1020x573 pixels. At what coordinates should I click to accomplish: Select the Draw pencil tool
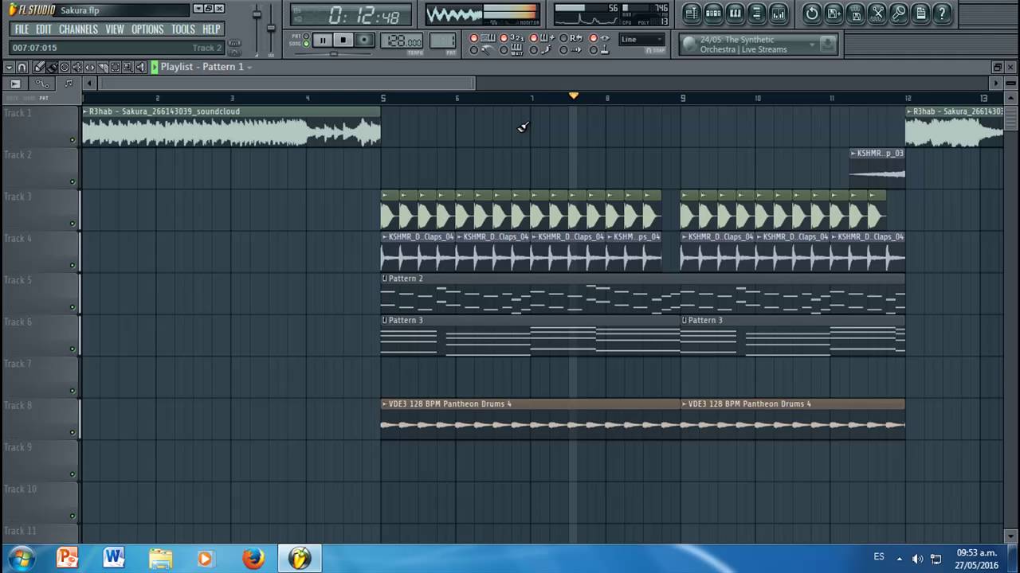[39, 67]
